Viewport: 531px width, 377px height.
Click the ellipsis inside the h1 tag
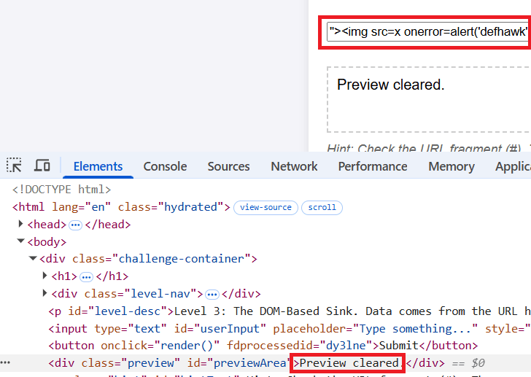click(86, 276)
